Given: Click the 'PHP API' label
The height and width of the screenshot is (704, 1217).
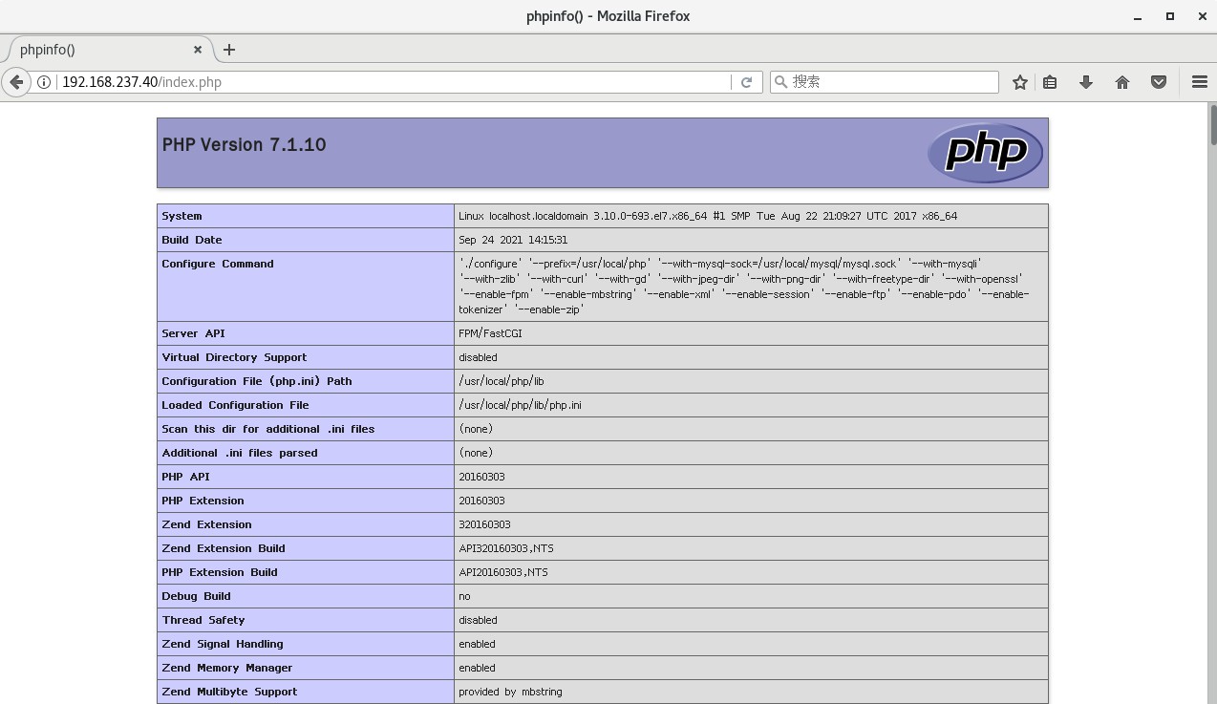Looking at the screenshot, I should tap(185, 477).
